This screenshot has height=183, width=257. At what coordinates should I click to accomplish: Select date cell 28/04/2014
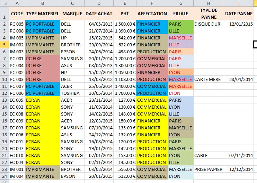[239, 79]
